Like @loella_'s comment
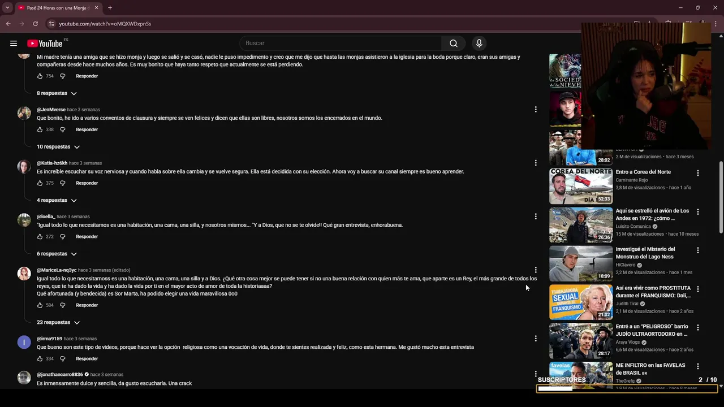This screenshot has width=724, height=407. pyautogui.click(x=40, y=237)
